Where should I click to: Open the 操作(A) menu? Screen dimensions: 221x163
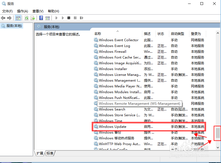click(x=22, y=11)
